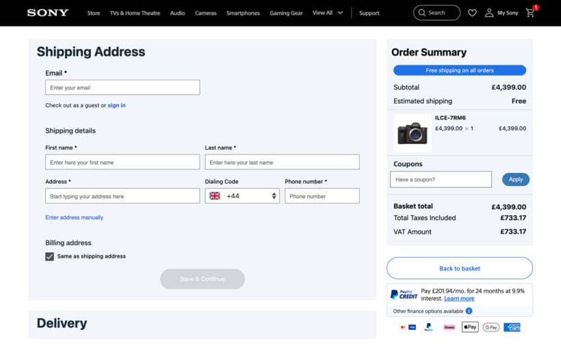Click the Sony logo
Image resolution: width=561 pixels, height=345 pixels.
point(48,13)
